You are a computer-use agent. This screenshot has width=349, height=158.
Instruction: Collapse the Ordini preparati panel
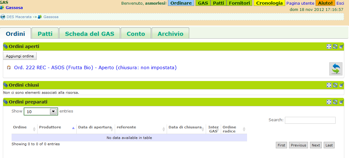[341, 102]
